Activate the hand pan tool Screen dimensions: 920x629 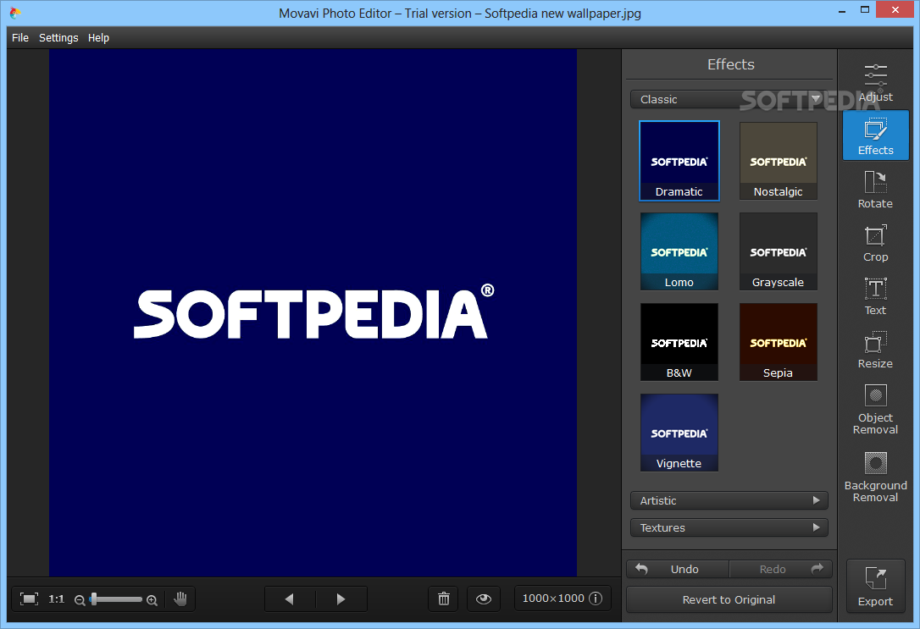(x=180, y=599)
